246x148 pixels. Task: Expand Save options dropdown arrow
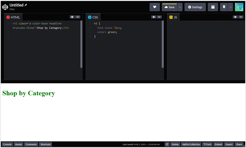click(x=180, y=7)
